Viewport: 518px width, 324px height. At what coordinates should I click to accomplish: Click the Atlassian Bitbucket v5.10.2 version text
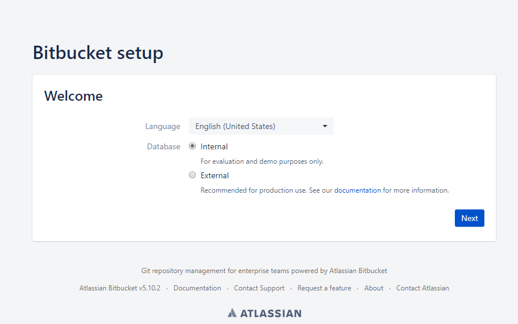(x=120, y=288)
